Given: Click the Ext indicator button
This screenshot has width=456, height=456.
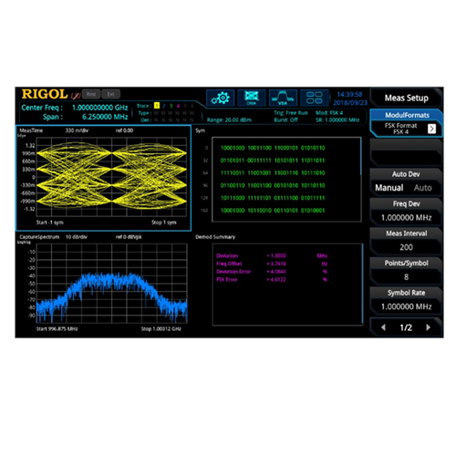Looking at the screenshot, I should pos(110,94).
